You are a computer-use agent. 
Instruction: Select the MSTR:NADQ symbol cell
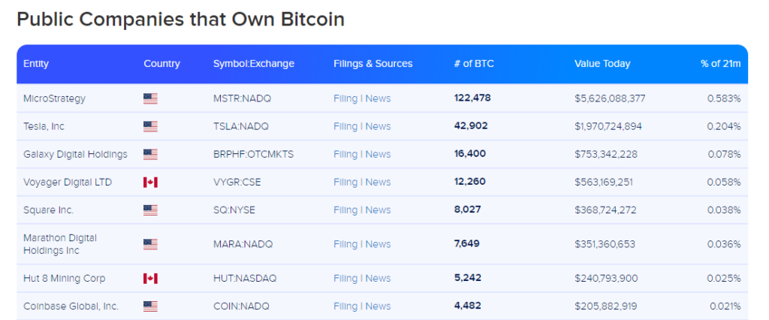click(x=240, y=98)
